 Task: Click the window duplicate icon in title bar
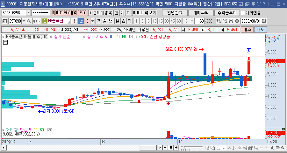pyautogui.click(x=247, y=4)
